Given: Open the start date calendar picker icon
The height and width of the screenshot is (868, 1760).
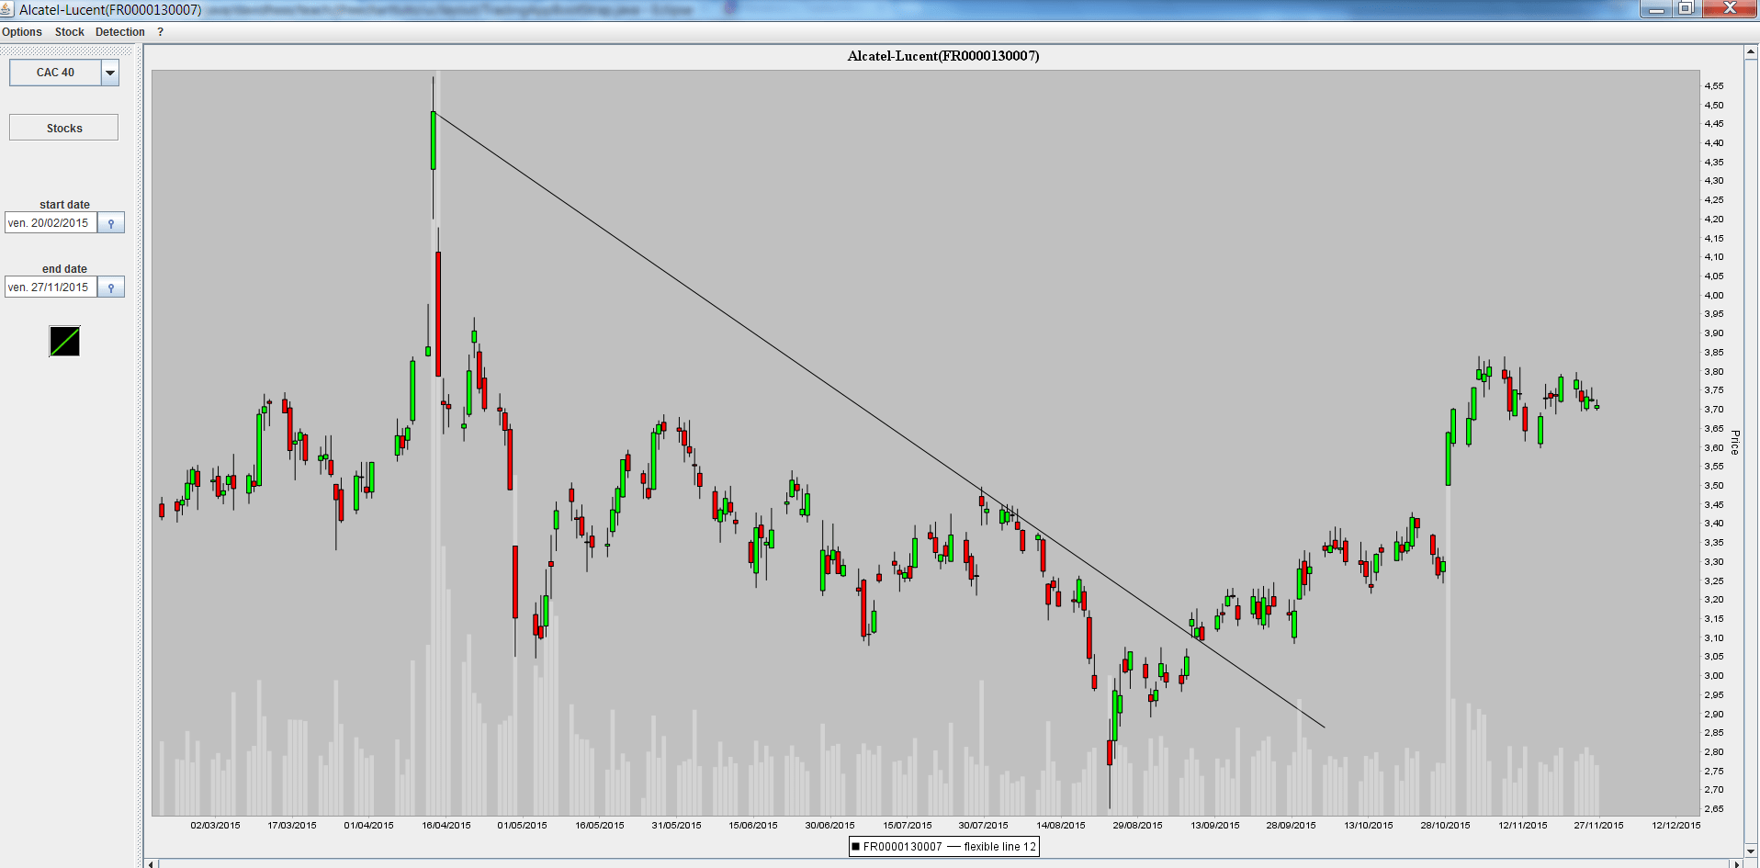Looking at the screenshot, I should pyautogui.click(x=111, y=223).
